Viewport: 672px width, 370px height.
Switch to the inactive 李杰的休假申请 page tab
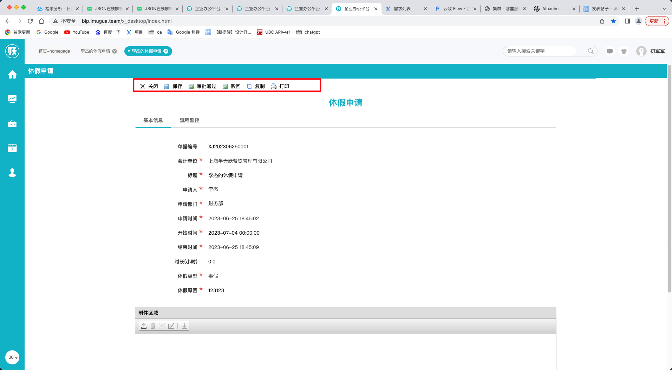(x=95, y=51)
